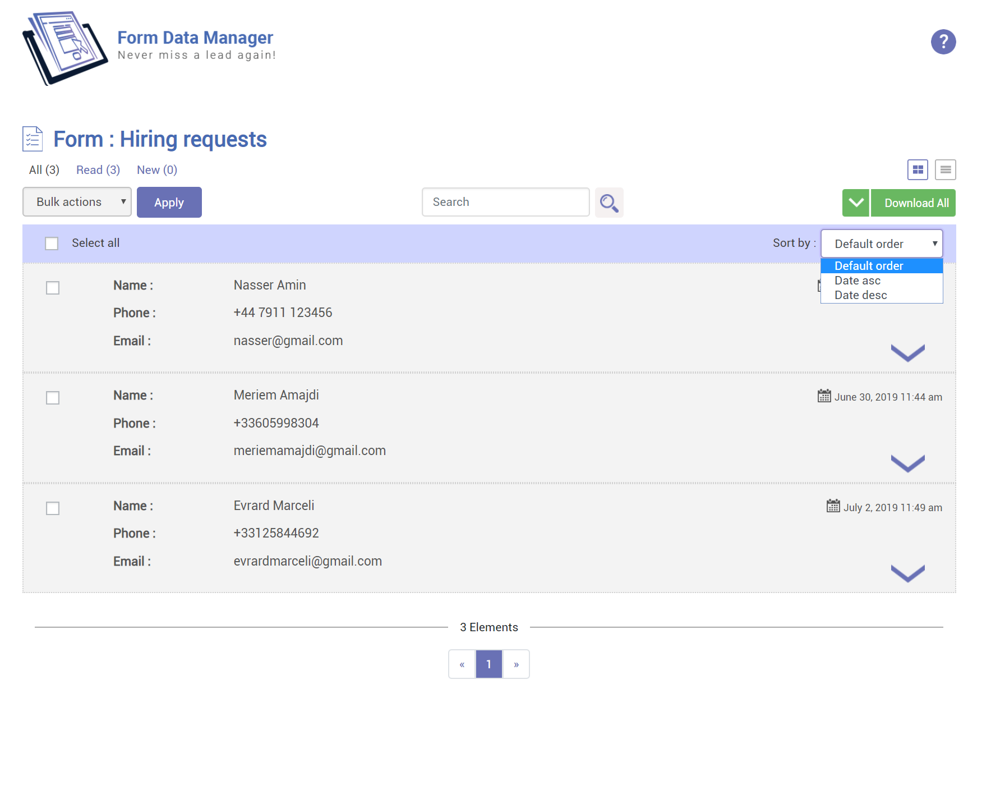Image resolution: width=991 pixels, height=799 pixels.
Task: Click the document icon beside Form title
Action: coord(33,139)
